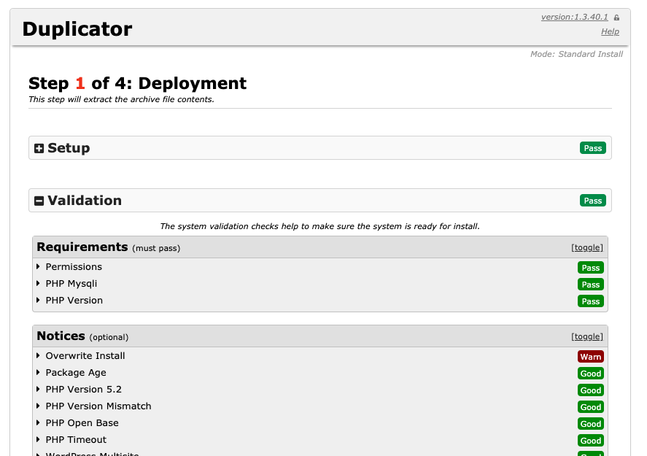The height and width of the screenshot is (456, 647).
Task: Collapse the Validation section header
Action: click(x=85, y=201)
